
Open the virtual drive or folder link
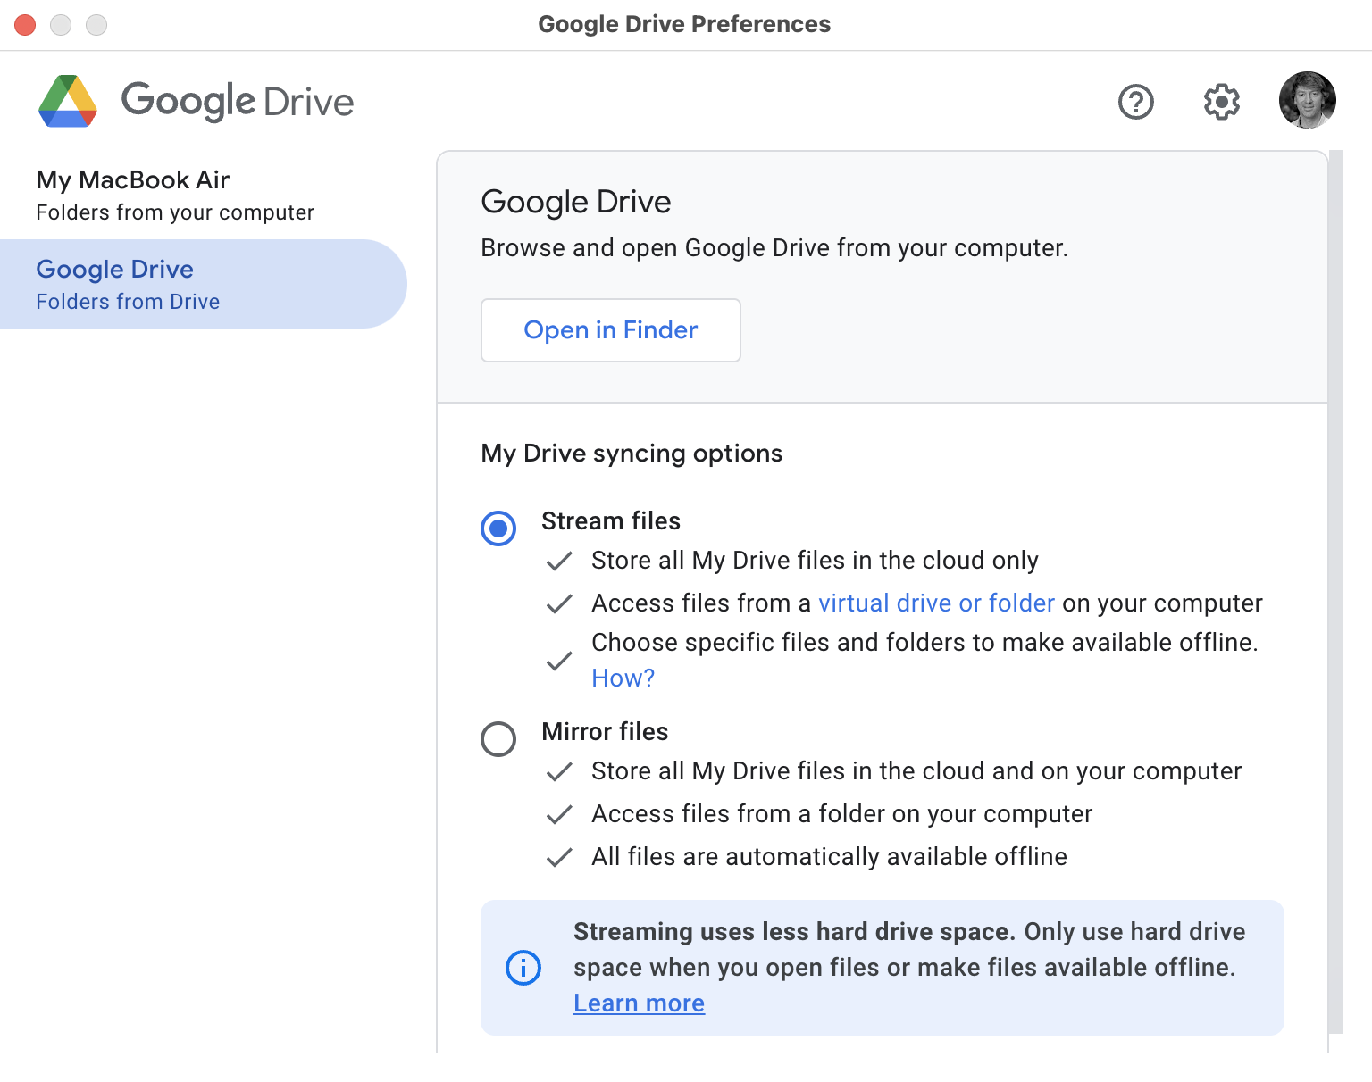click(936, 603)
